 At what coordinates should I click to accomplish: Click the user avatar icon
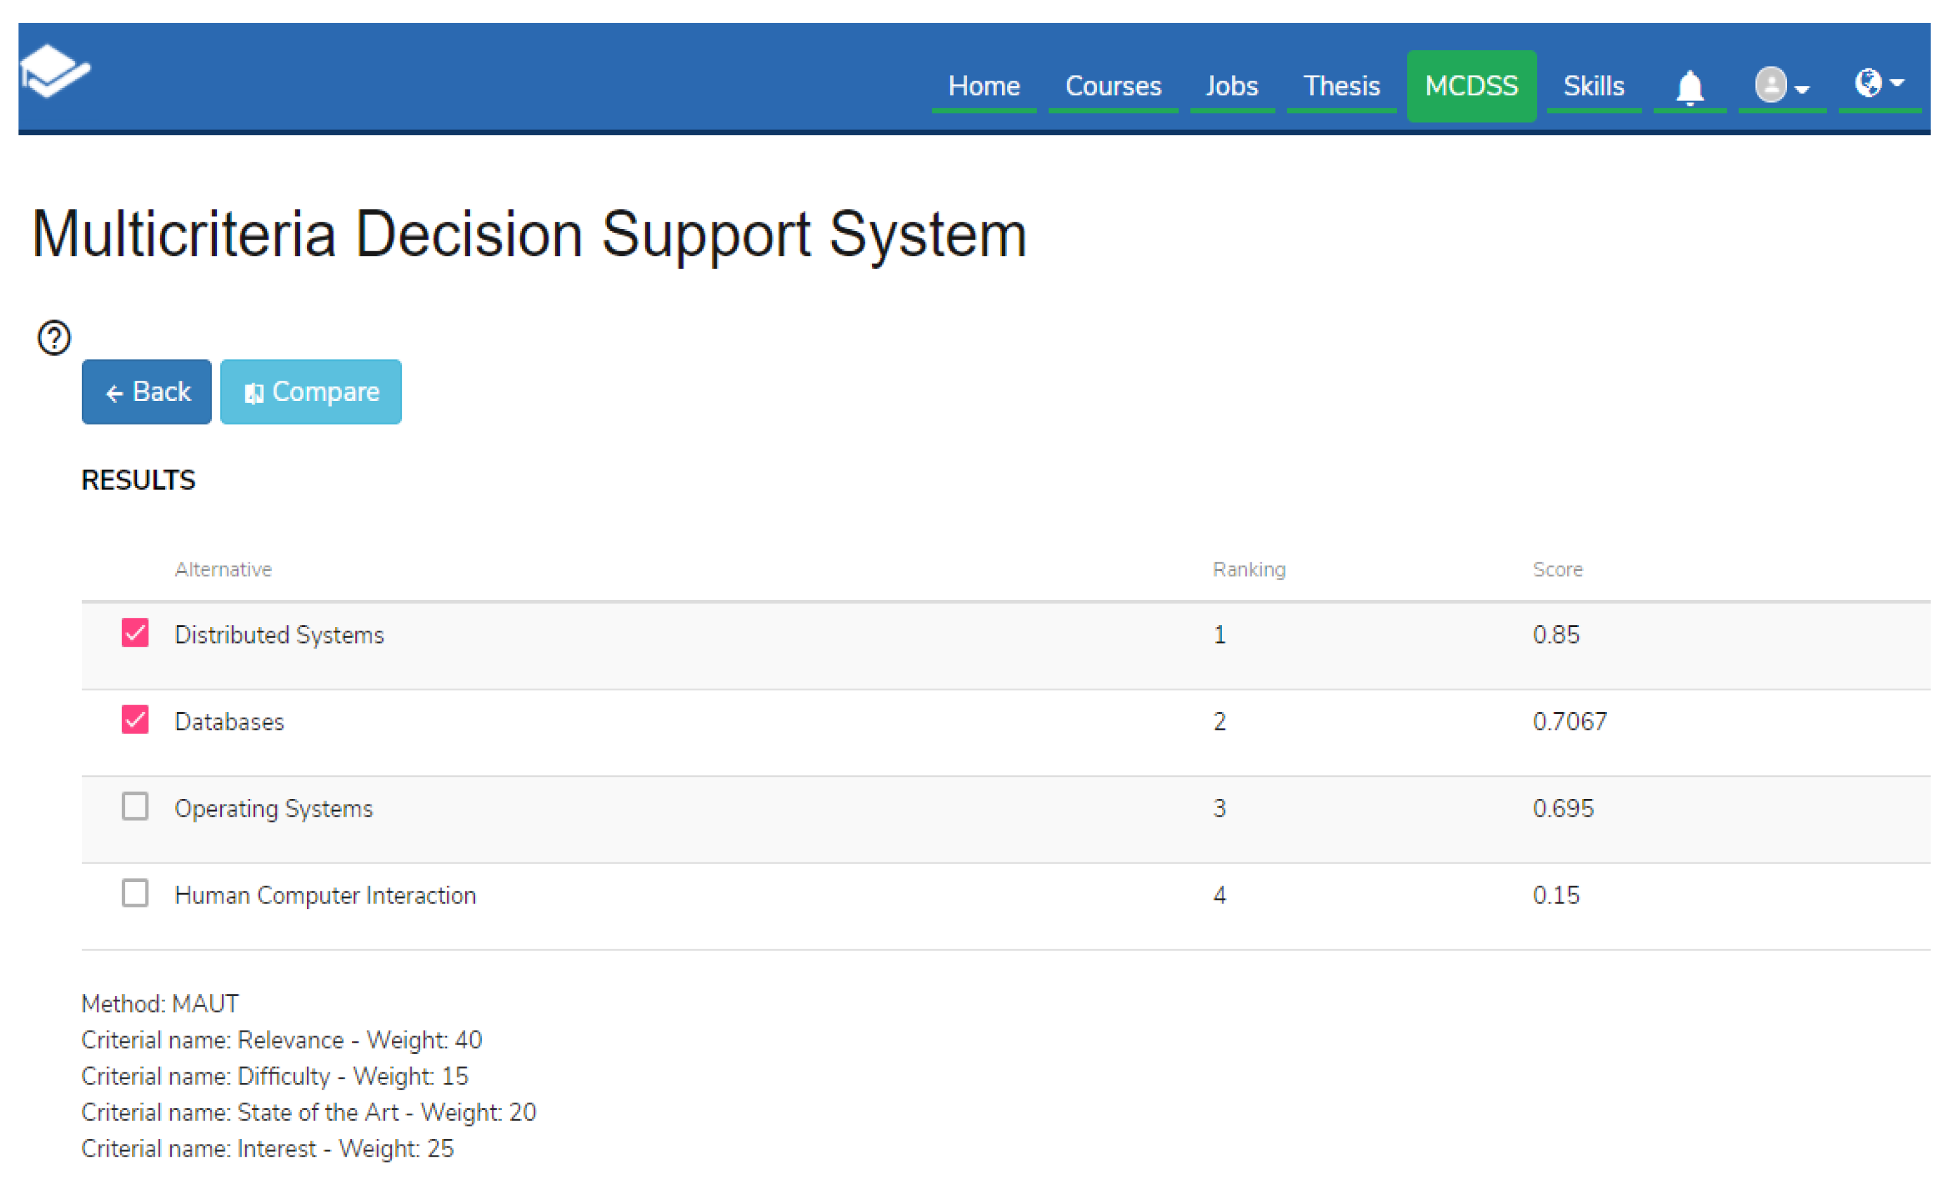[1770, 84]
